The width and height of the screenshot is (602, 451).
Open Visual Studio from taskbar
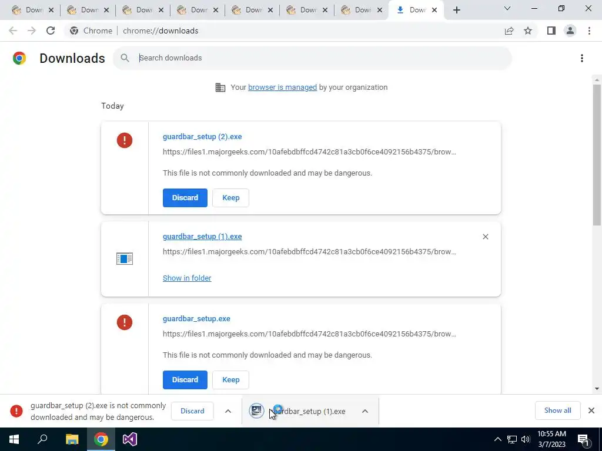coord(130,439)
